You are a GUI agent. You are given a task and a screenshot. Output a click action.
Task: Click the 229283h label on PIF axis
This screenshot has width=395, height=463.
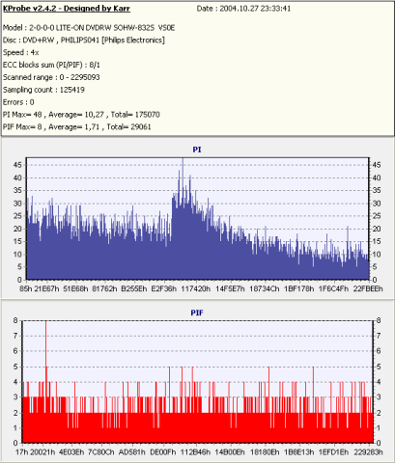(368, 452)
